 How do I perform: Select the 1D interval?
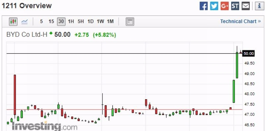coord(90,22)
